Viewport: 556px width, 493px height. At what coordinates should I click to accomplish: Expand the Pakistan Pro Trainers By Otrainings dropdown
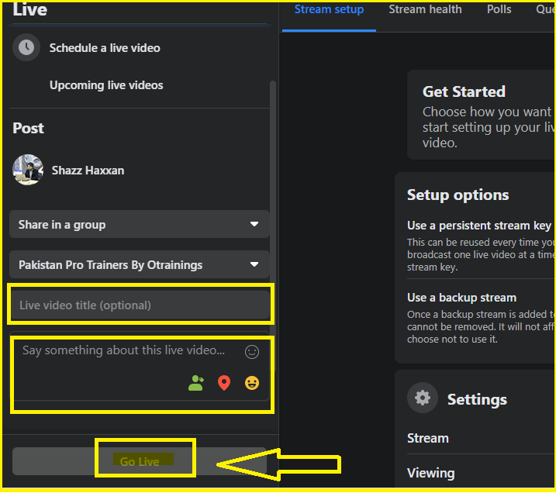tap(140, 265)
